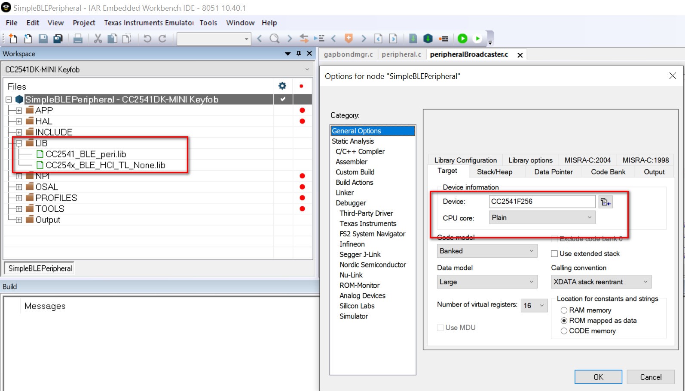Open Data model Large dropdown
This screenshot has width=685, height=391.
point(487,282)
